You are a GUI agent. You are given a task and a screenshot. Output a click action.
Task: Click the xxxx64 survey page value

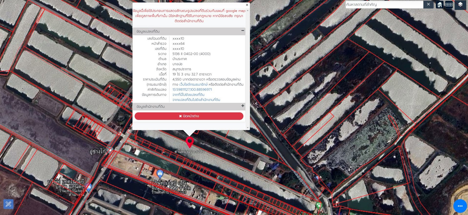click(178, 43)
